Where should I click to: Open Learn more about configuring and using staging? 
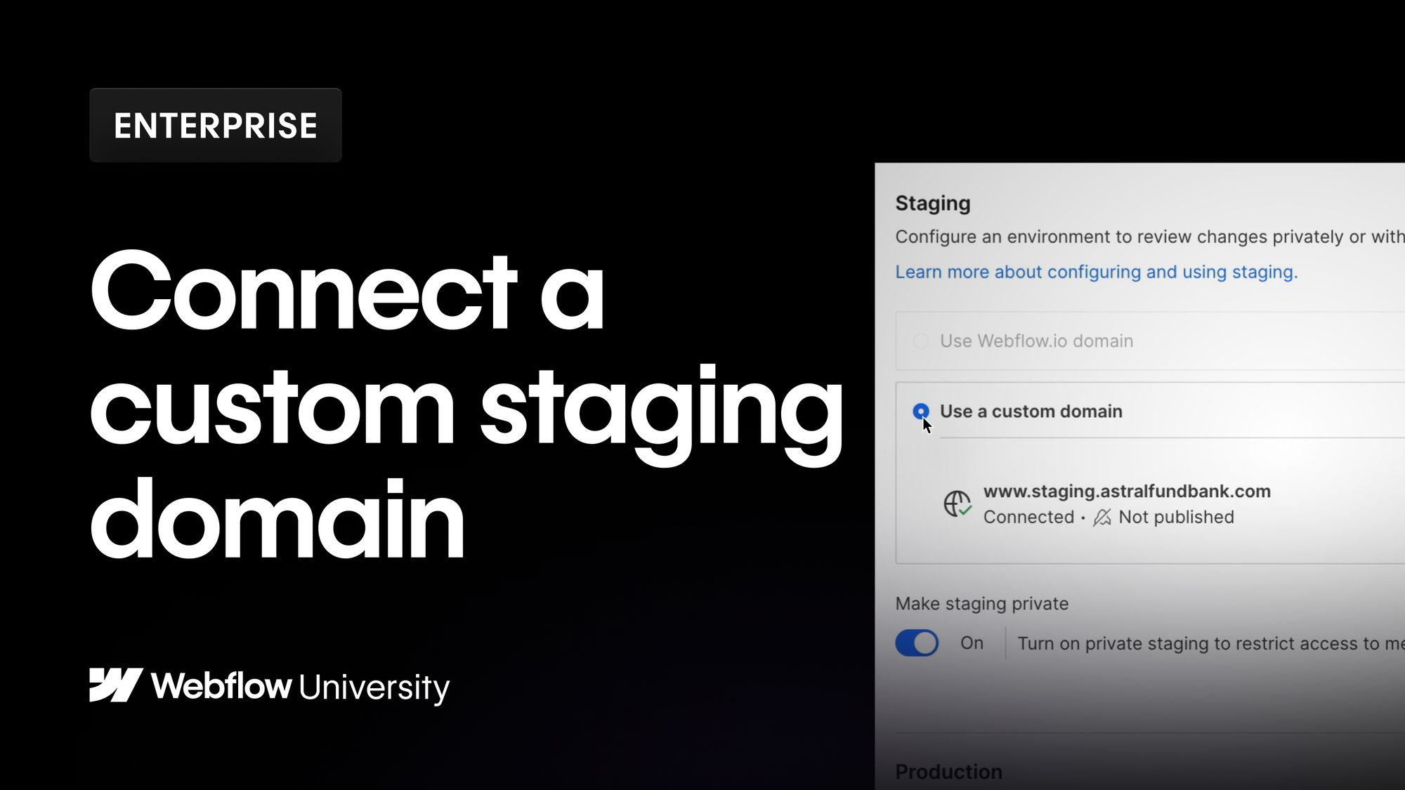1096,272
